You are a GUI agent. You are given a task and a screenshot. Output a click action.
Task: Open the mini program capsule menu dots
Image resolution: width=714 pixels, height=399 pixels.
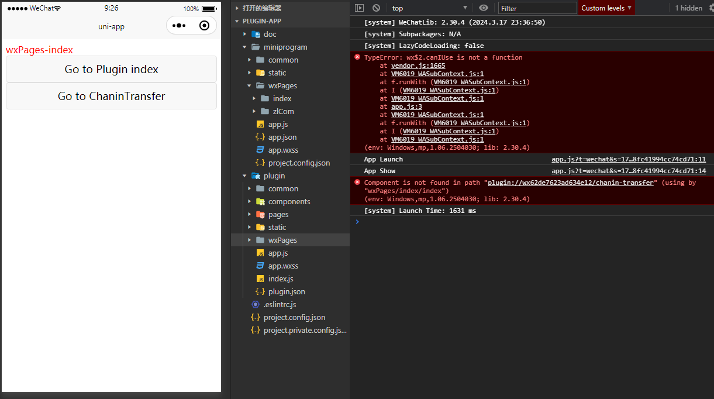point(180,26)
